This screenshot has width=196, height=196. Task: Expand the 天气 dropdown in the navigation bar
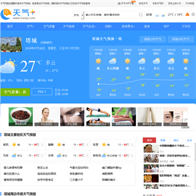pos(30,27)
